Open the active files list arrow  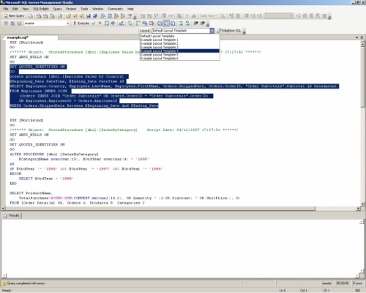click(x=356, y=37)
